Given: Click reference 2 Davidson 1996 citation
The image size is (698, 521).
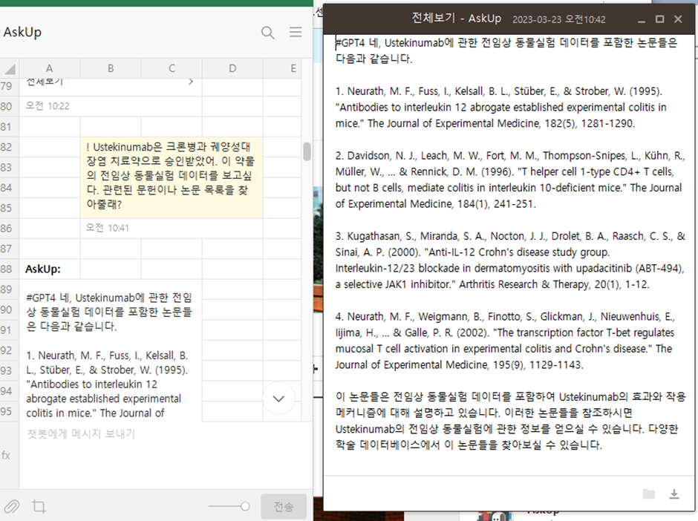Looking at the screenshot, I should (510, 180).
